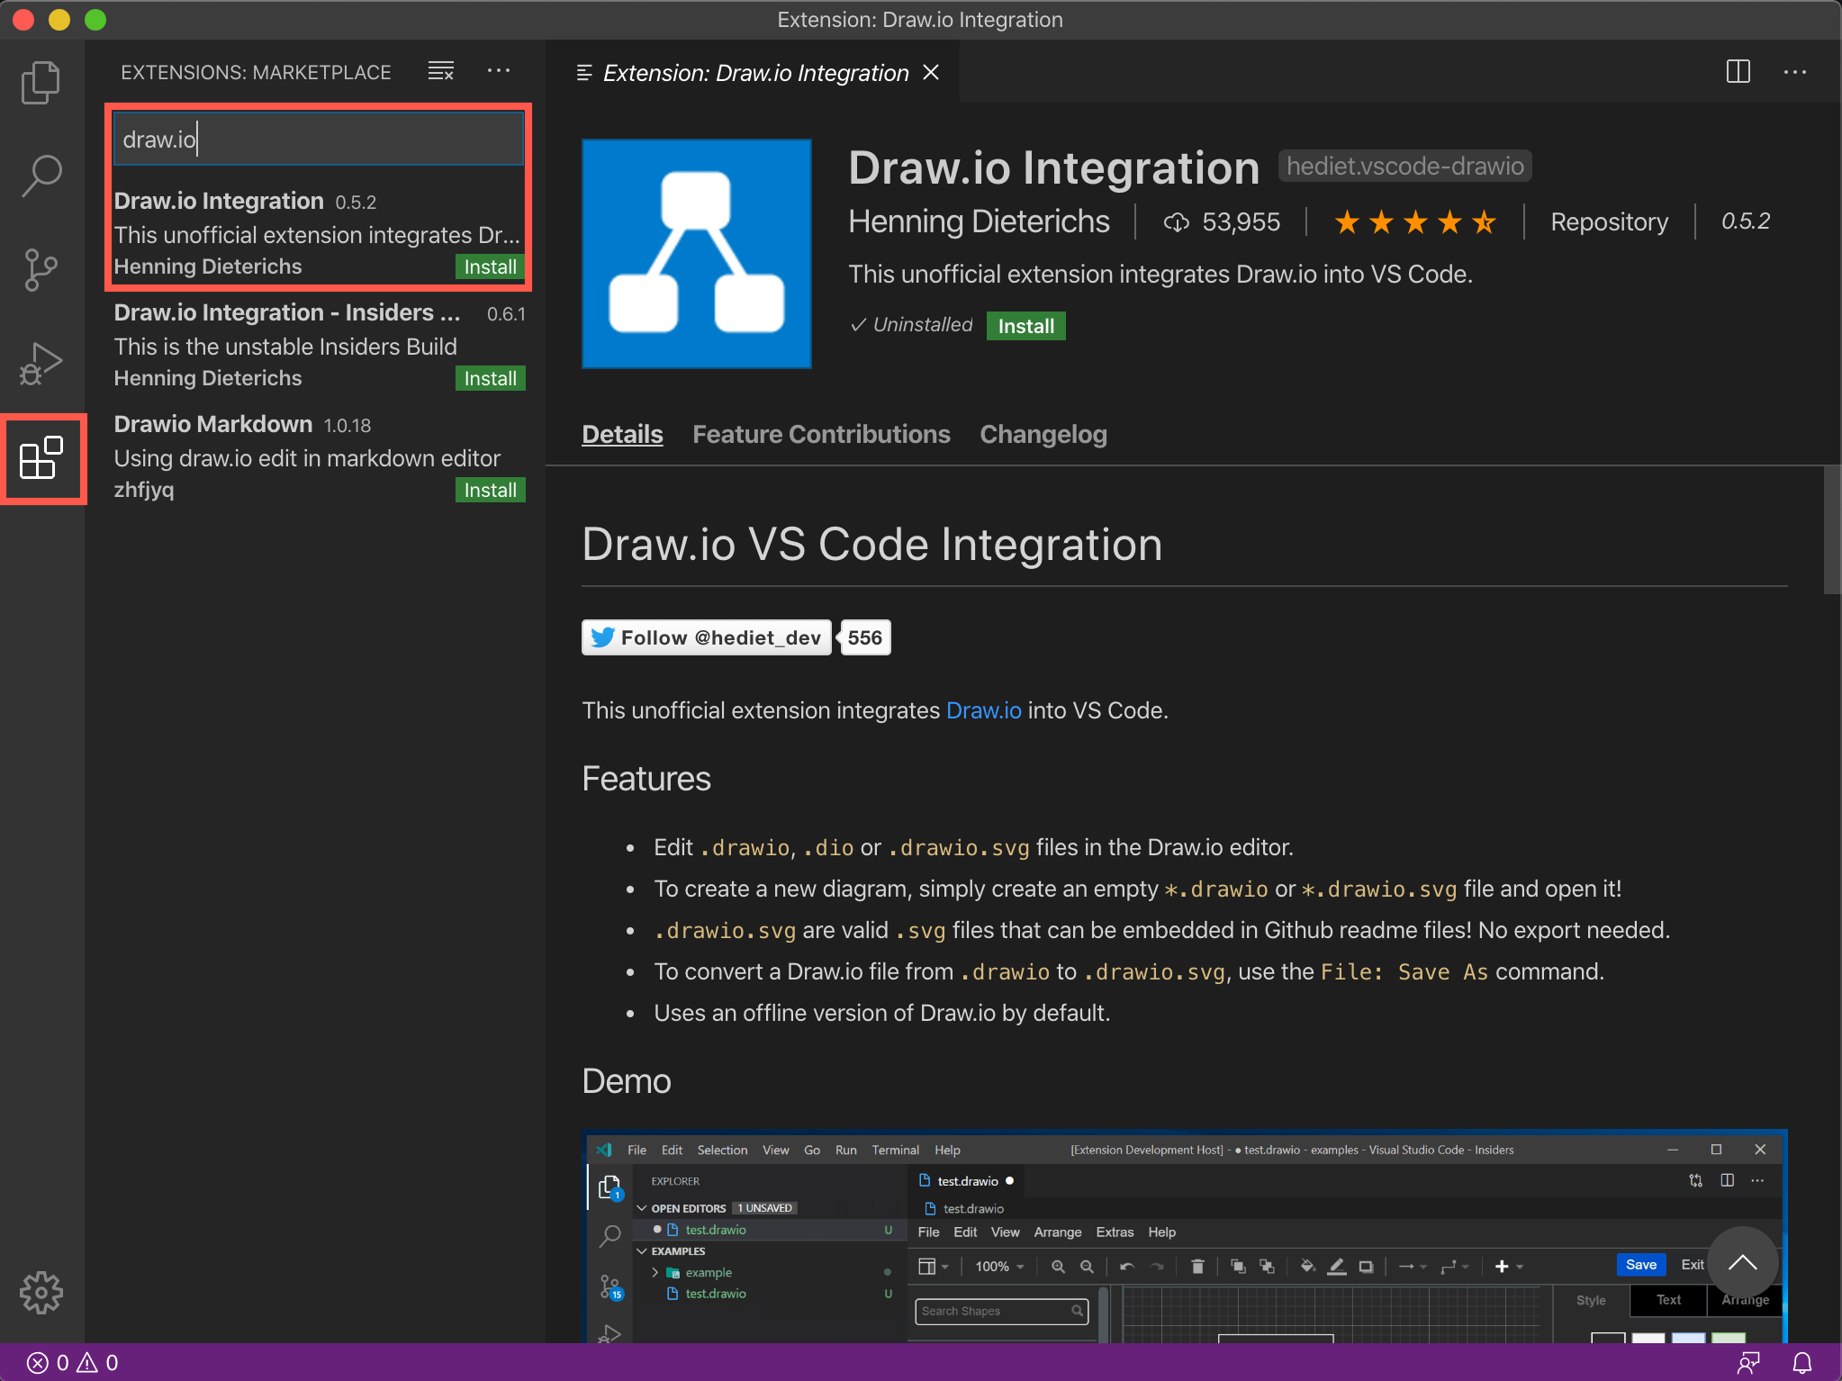This screenshot has height=1381, width=1842.
Task: Open the Search view icon
Action: [41, 176]
